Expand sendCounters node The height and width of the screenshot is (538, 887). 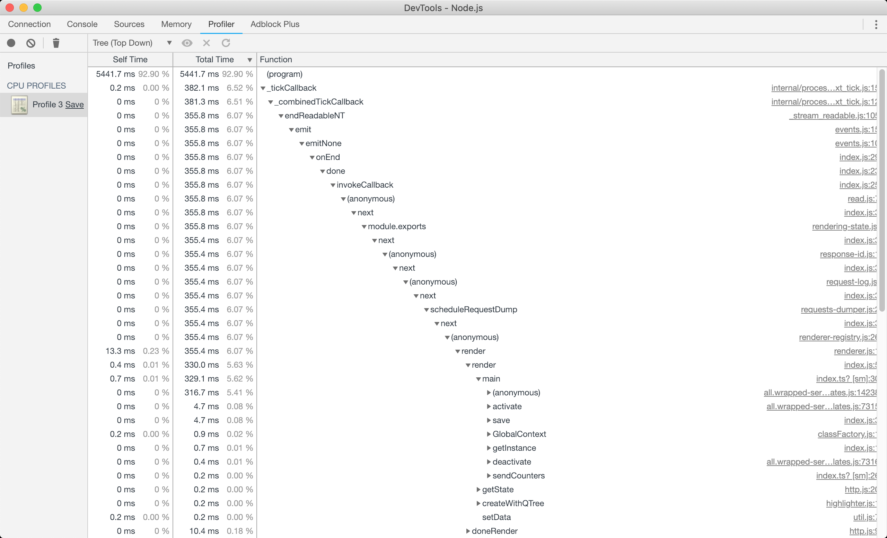[489, 476]
